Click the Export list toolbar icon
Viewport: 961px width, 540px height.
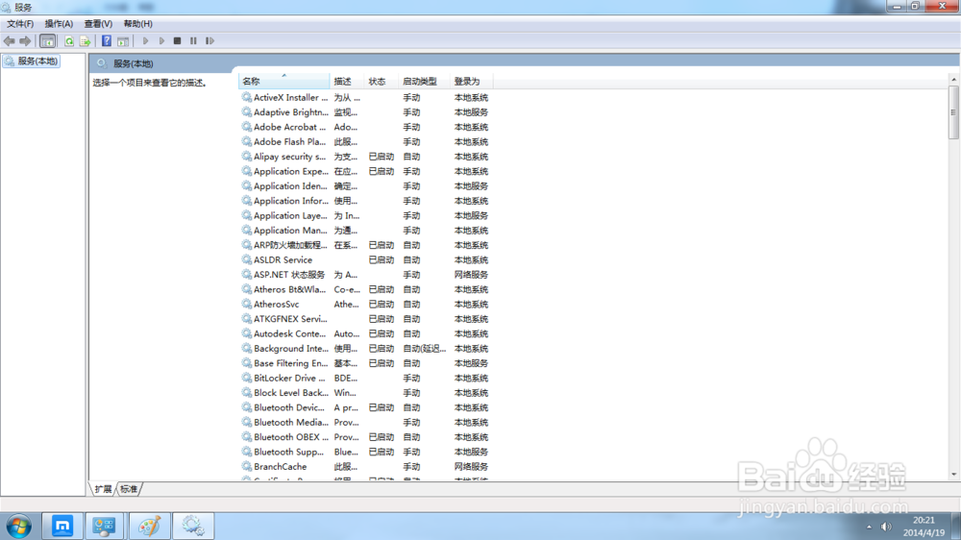(x=86, y=41)
